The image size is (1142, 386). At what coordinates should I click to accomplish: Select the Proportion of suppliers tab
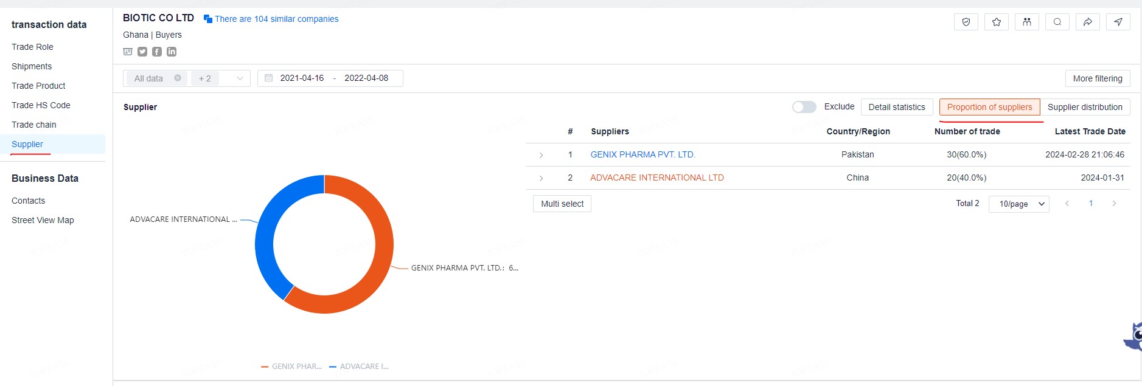[990, 107]
